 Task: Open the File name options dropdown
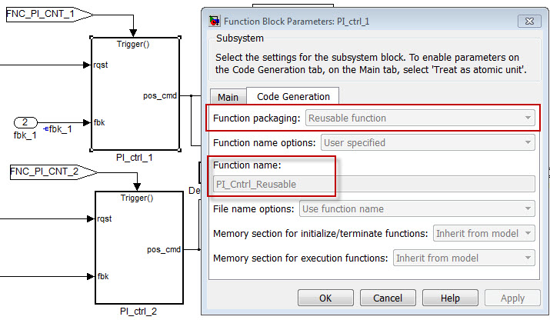[x=416, y=208]
